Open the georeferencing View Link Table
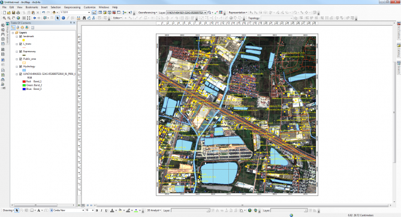 221,12
